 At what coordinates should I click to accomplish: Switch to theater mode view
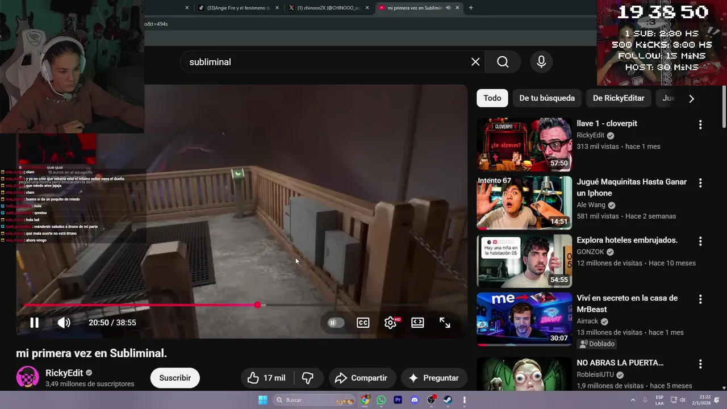(x=417, y=323)
